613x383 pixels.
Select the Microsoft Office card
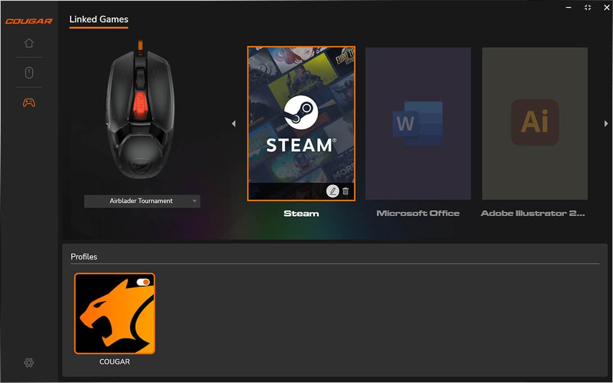(x=418, y=124)
